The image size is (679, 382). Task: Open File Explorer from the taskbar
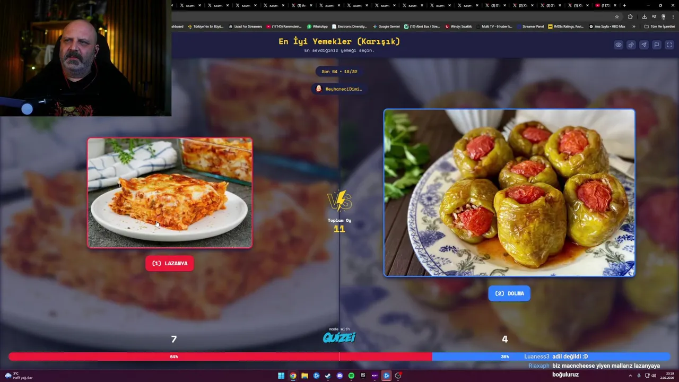point(304,376)
